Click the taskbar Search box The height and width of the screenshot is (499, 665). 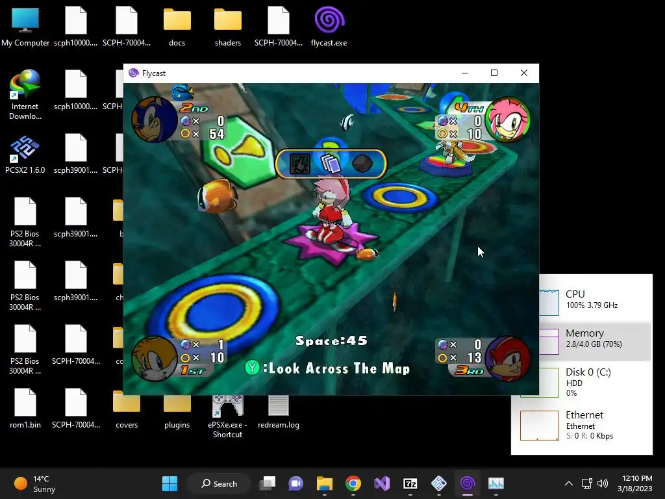[220, 483]
